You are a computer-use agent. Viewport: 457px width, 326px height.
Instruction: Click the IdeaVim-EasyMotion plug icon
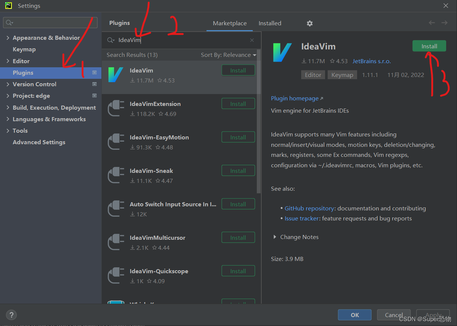(116, 142)
